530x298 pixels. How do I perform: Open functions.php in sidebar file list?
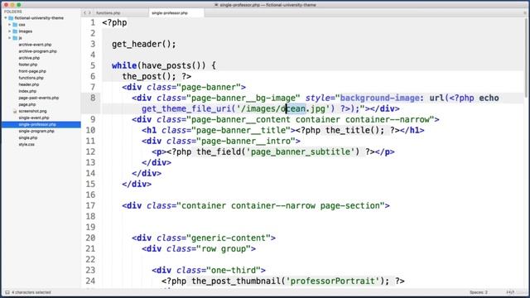[x=31, y=78]
